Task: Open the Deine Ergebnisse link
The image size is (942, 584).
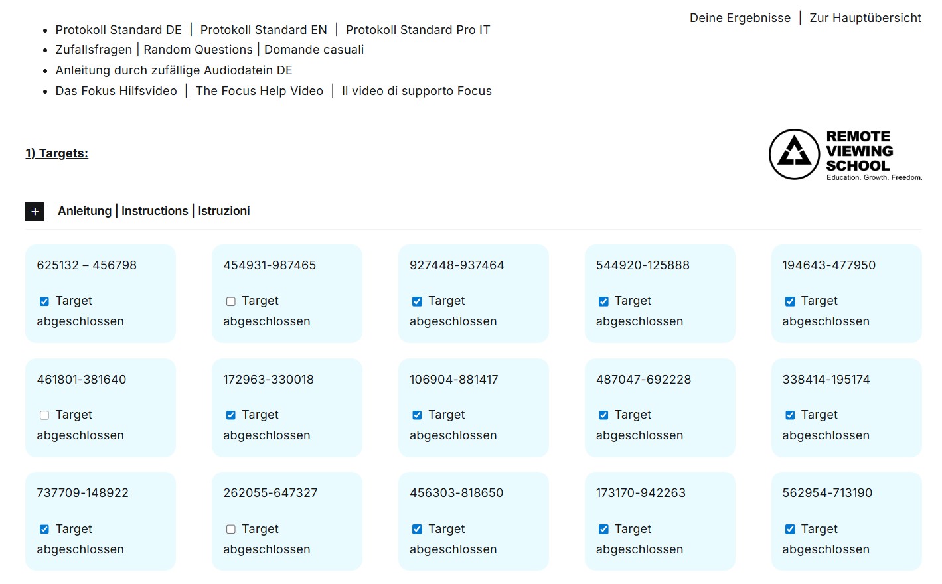Action: tap(740, 18)
